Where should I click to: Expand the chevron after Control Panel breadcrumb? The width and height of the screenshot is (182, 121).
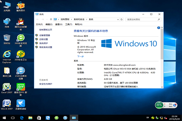(72, 19)
